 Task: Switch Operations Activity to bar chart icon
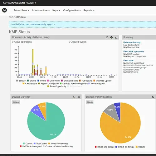click(x=116, y=37)
